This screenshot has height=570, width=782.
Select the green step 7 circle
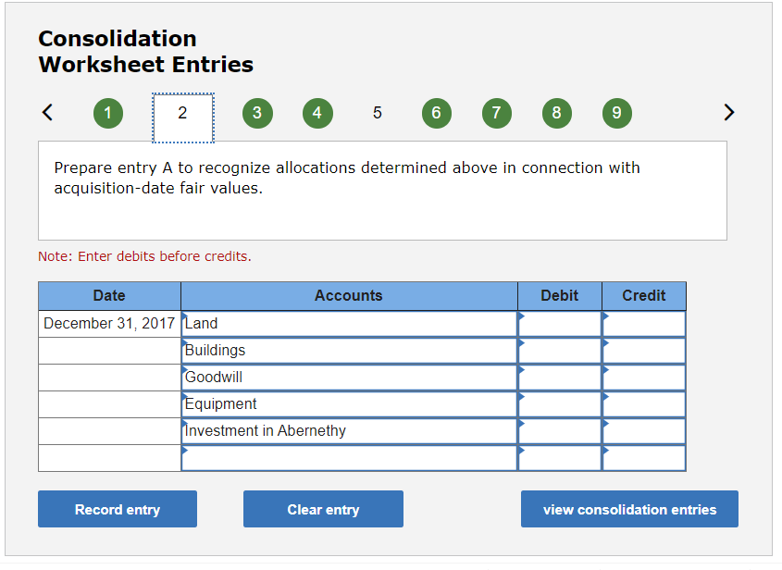point(496,112)
